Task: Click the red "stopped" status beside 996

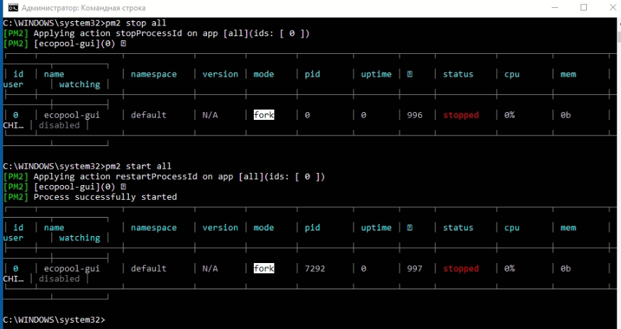Action: click(x=461, y=115)
